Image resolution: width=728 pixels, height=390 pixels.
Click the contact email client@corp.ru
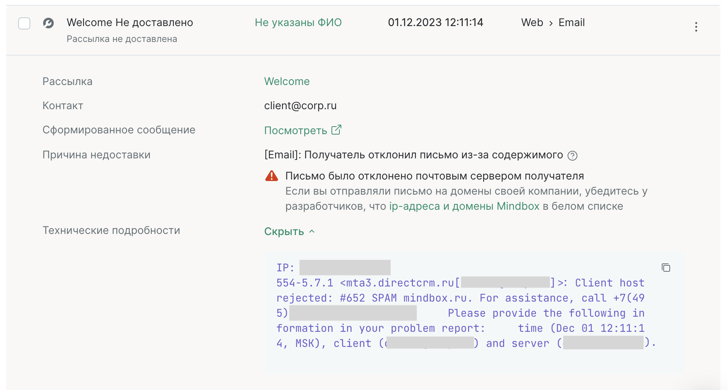300,106
